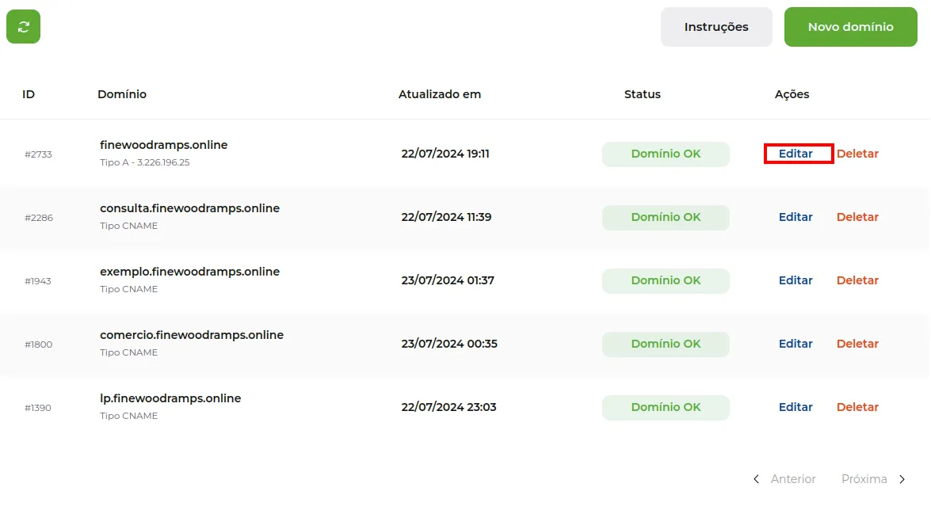
Task: Click the exemplo.finewoodramps.online domain name
Action: coord(189,272)
